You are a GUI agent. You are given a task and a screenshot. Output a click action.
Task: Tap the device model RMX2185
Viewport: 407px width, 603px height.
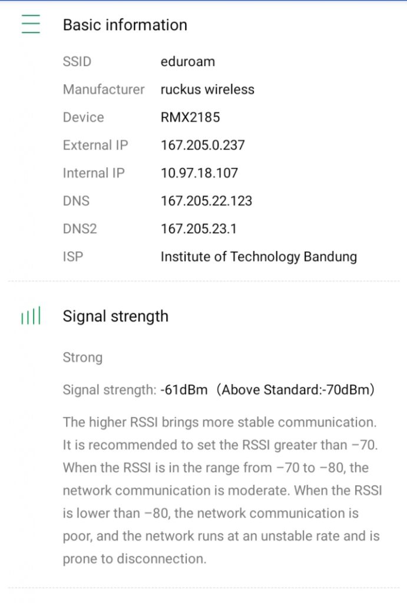click(x=190, y=117)
